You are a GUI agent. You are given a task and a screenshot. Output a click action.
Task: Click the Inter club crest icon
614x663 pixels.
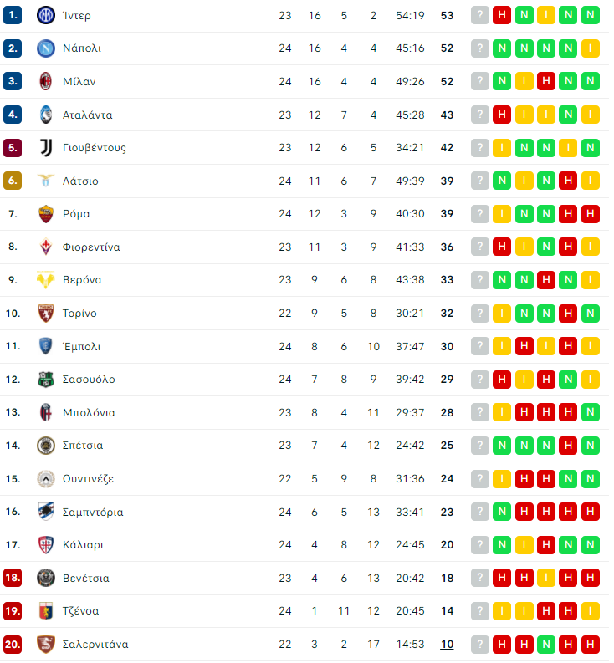point(46,15)
